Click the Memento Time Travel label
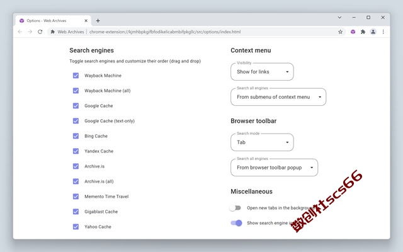This screenshot has height=252, width=403. click(x=106, y=197)
